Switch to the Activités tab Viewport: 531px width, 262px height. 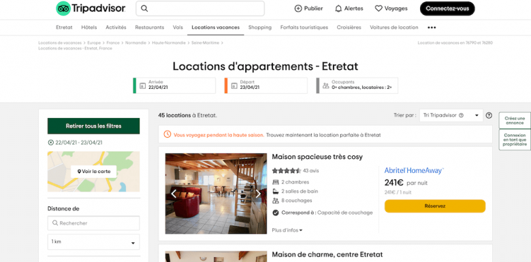(x=116, y=27)
